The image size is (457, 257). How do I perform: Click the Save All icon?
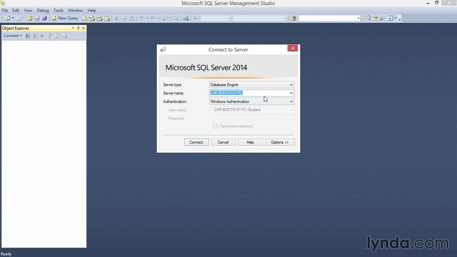44,18
